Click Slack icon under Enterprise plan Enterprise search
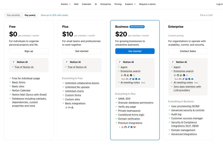This screenshot has height=148, width=223. pyautogui.click(x=175, y=75)
